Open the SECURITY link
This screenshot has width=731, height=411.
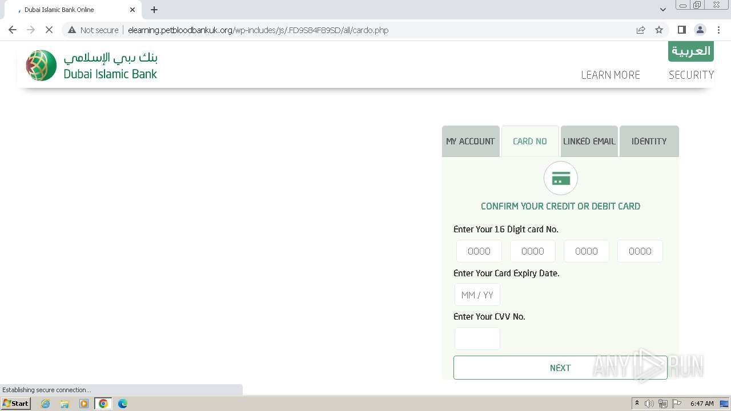click(x=692, y=75)
